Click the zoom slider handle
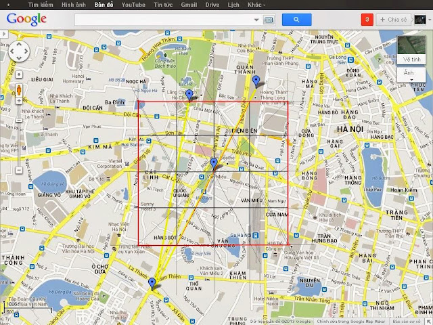Viewport: 433px width, 325px height. point(19,121)
